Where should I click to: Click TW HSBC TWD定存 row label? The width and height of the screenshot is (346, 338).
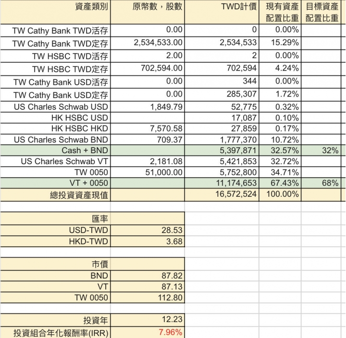tap(55, 69)
